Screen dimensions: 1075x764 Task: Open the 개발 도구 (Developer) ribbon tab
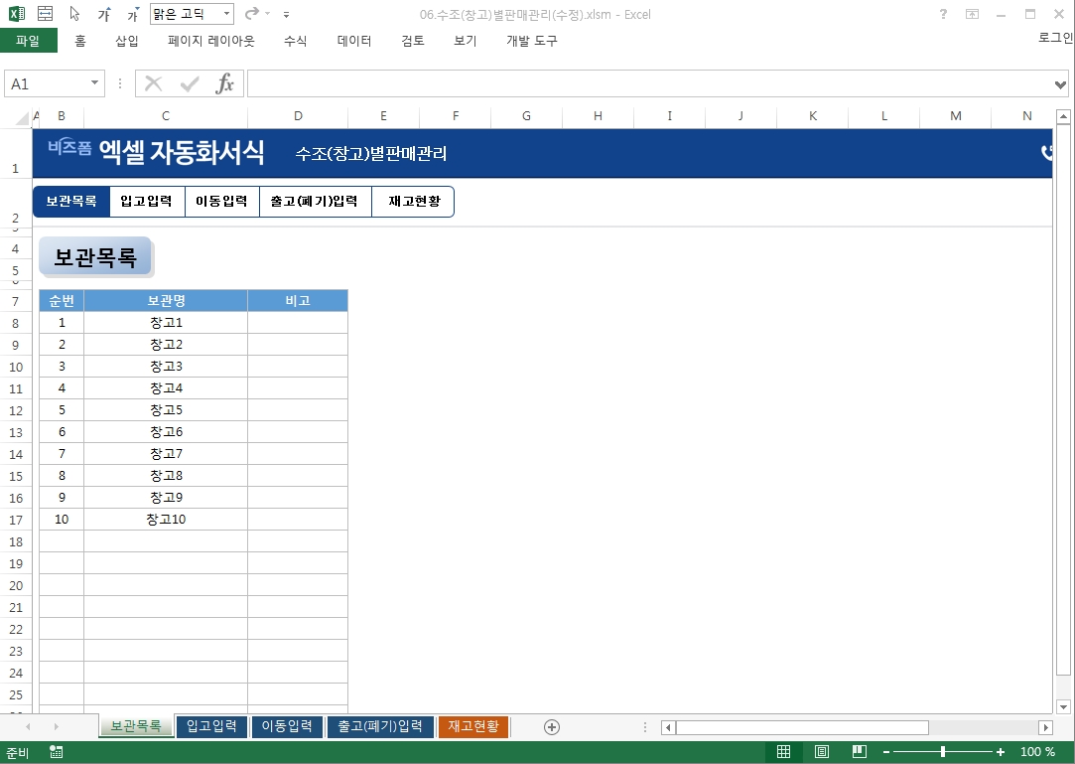[x=532, y=41]
